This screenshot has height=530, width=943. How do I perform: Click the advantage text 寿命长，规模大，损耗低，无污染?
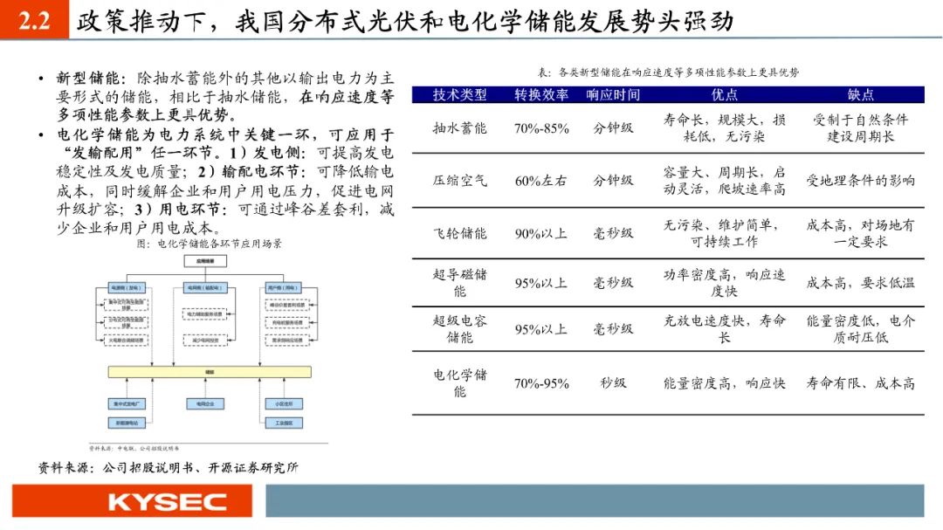(724, 128)
